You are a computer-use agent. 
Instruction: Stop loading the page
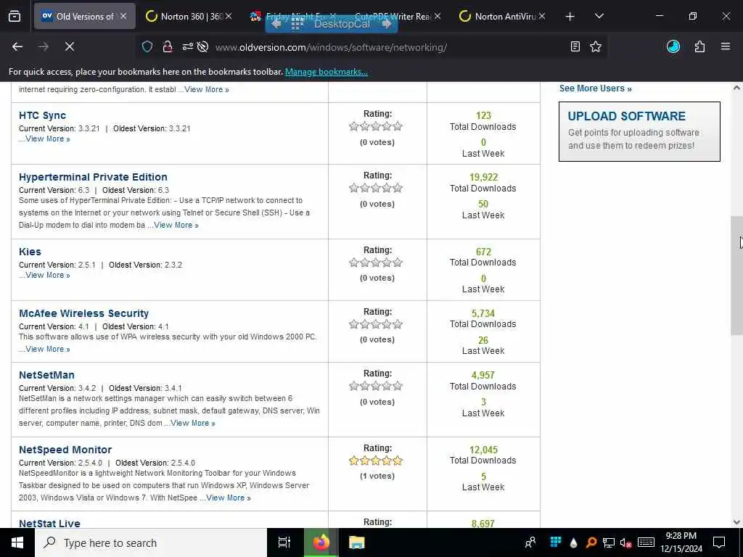click(69, 46)
